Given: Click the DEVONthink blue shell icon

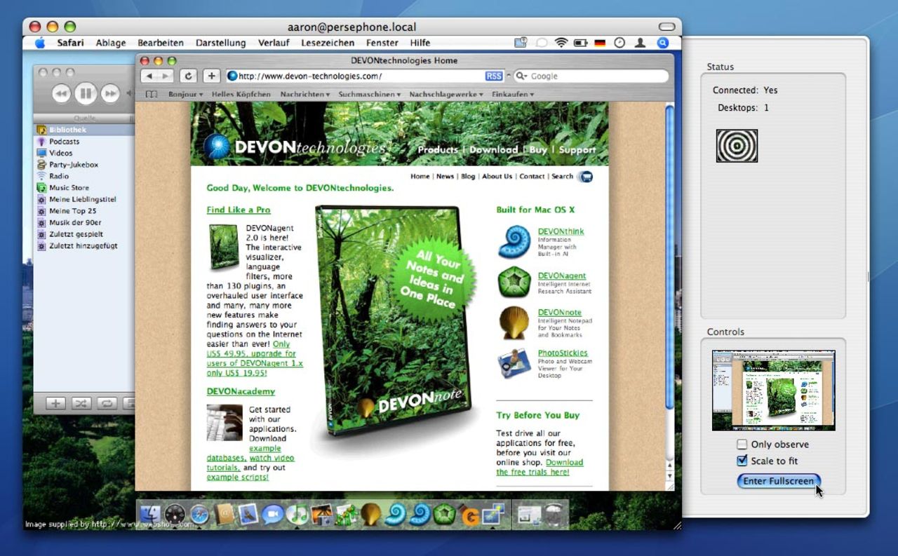Looking at the screenshot, I should click(514, 241).
